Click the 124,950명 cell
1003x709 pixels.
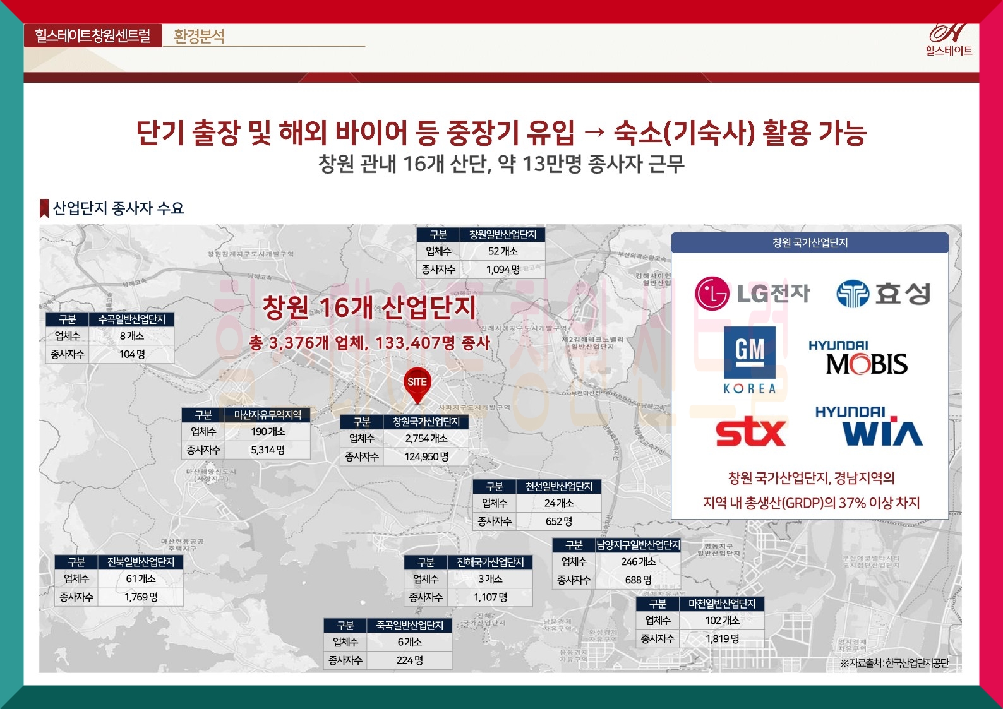426,457
